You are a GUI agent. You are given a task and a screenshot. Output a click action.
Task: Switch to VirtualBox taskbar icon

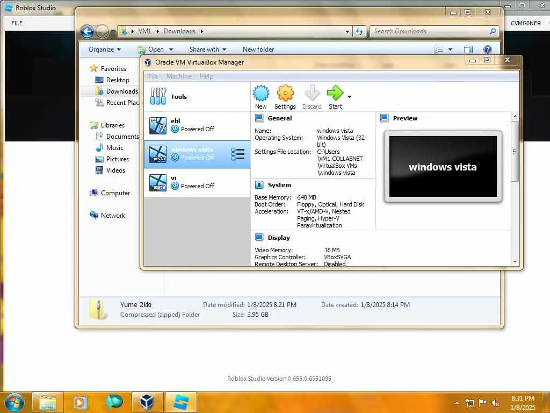(147, 402)
